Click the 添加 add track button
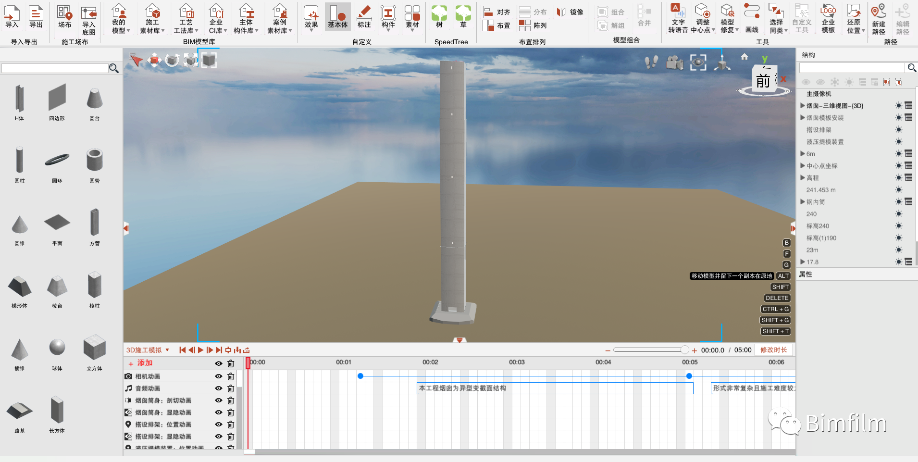This screenshot has width=918, height=462. (x=140, y=363)
